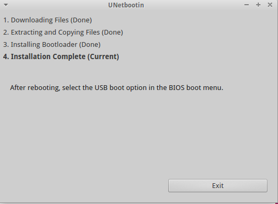Maximize the UNetbootin window using plus icon
Viewport: 278px width, 204px height.
coord(258,5)
